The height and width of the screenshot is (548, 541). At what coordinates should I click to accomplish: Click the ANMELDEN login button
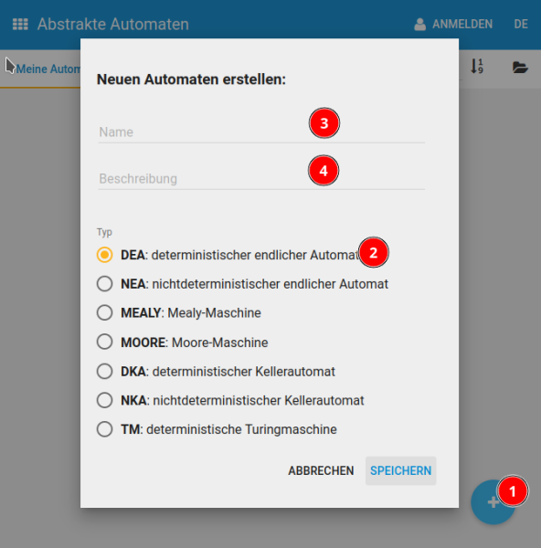(462, 24)
